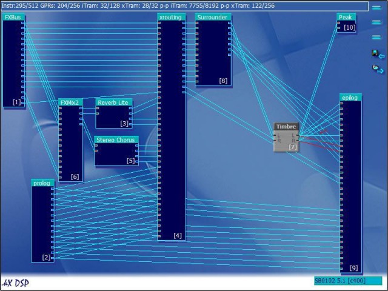
Task: Click the kX DSP logo
Action: click(15, 283)
